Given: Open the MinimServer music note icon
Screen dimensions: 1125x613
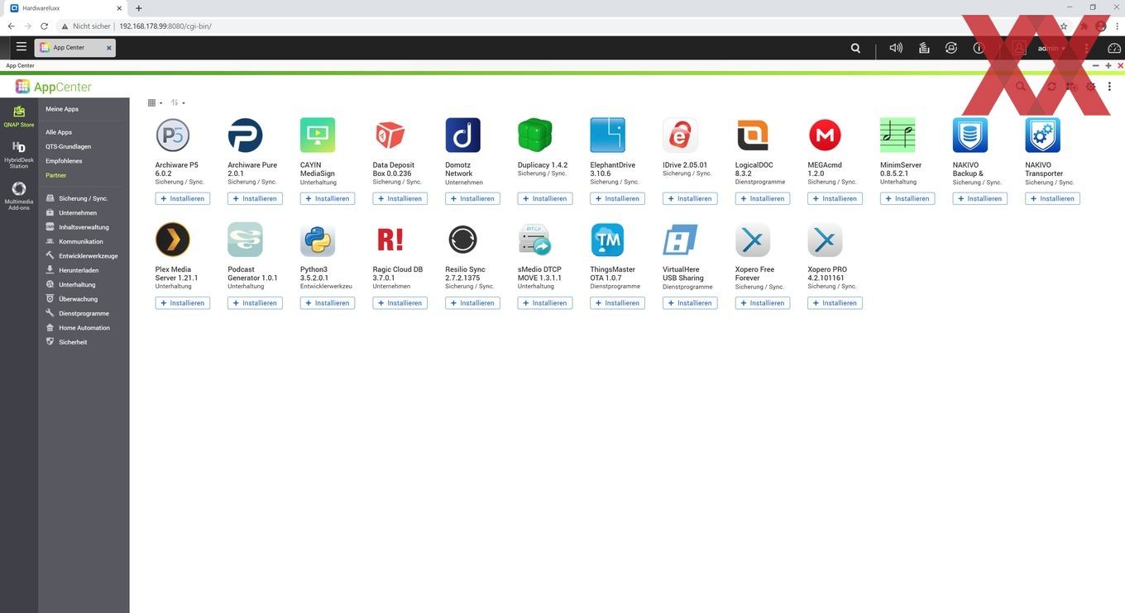Looking at the screenshot, I should click(x=898, y=135).
